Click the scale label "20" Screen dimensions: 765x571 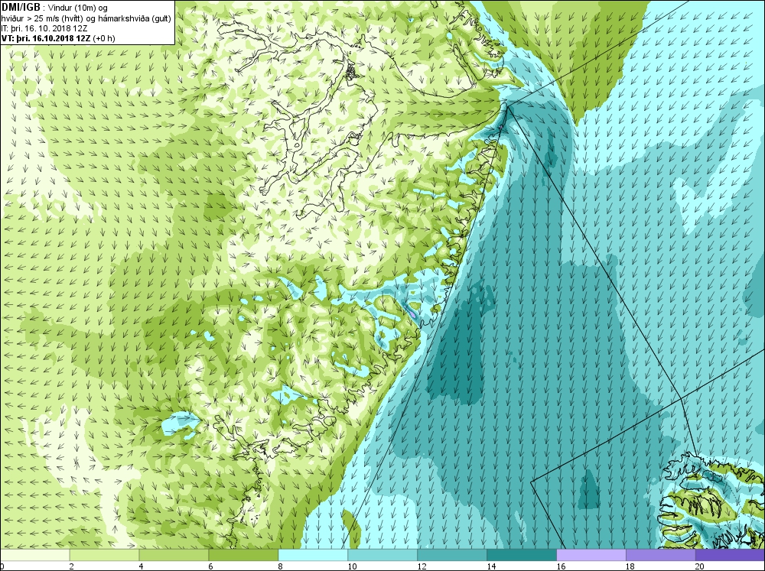tap(700, 566)
